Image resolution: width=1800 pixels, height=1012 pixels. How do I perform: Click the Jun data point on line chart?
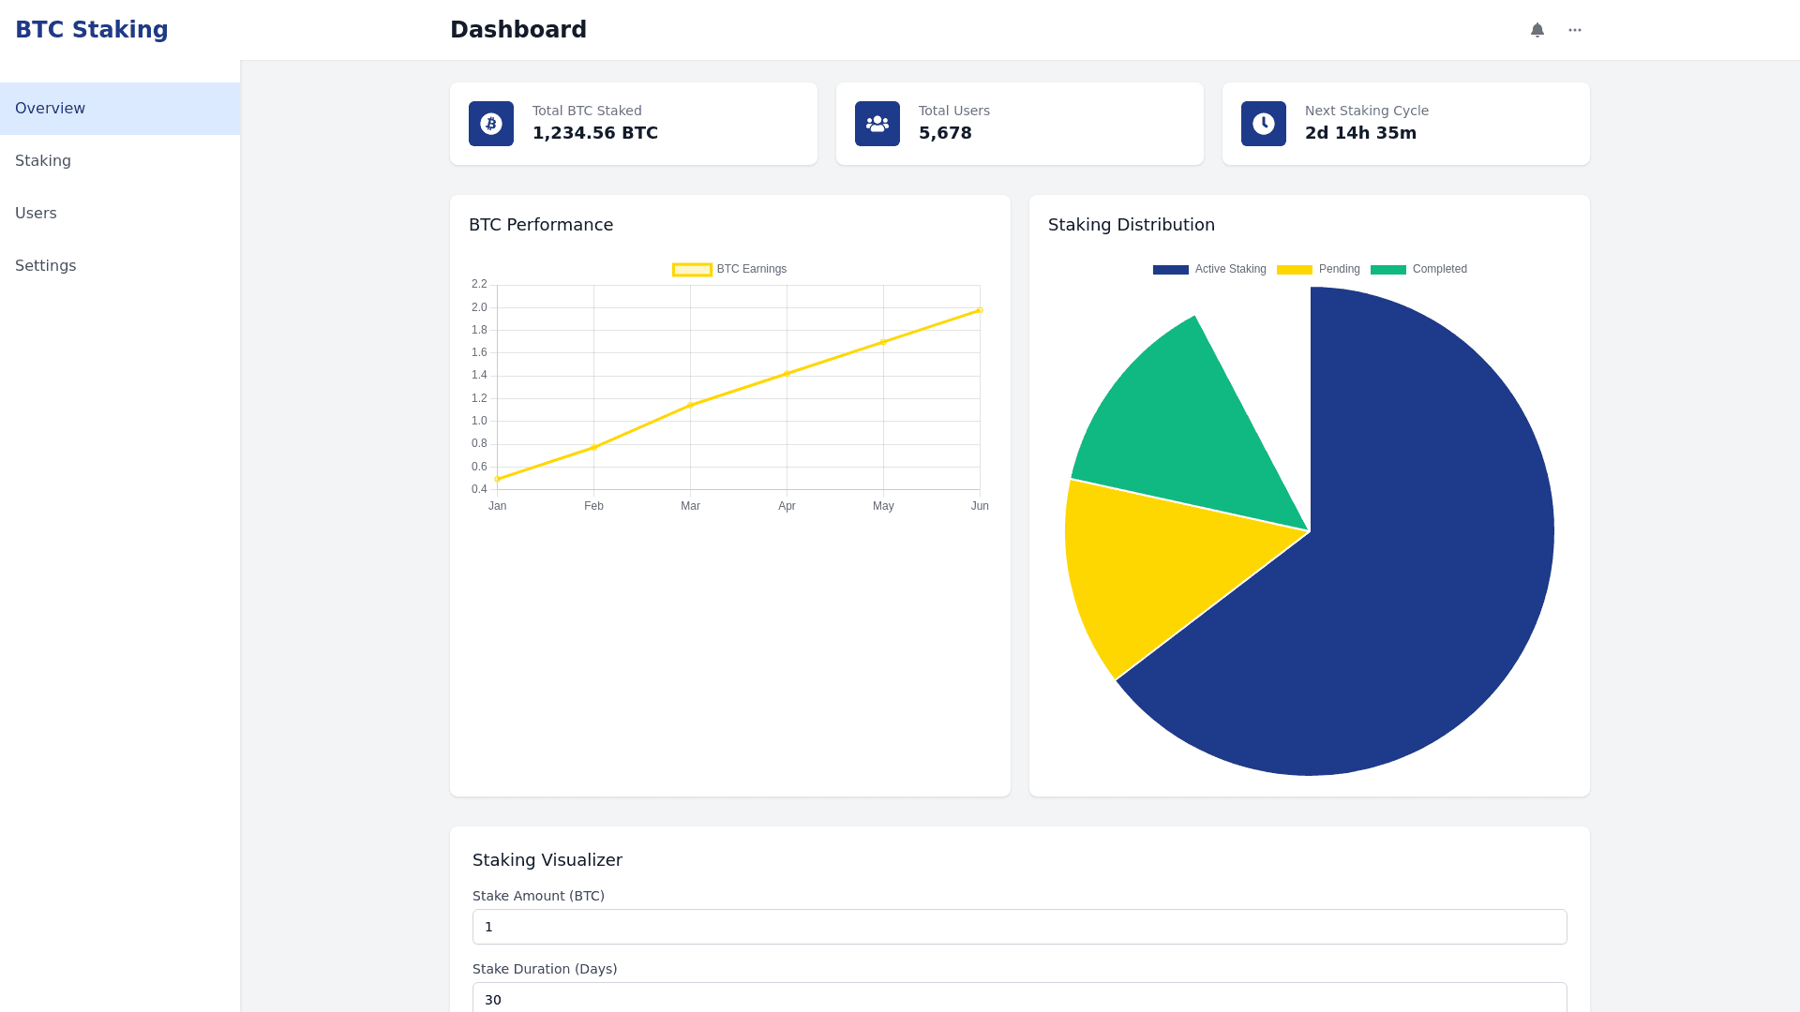980,310
